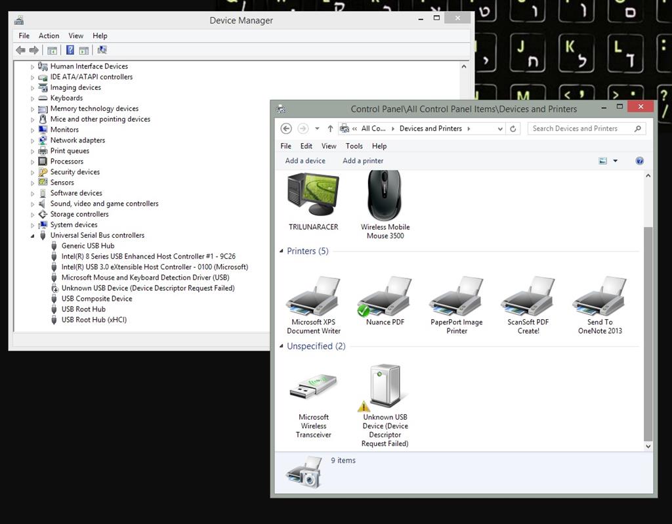Image resolution: width=672 pixels, height=524 pixels.
Task: Click the All Control Panel Items breadcrumb
Action: tap(373, 129)
